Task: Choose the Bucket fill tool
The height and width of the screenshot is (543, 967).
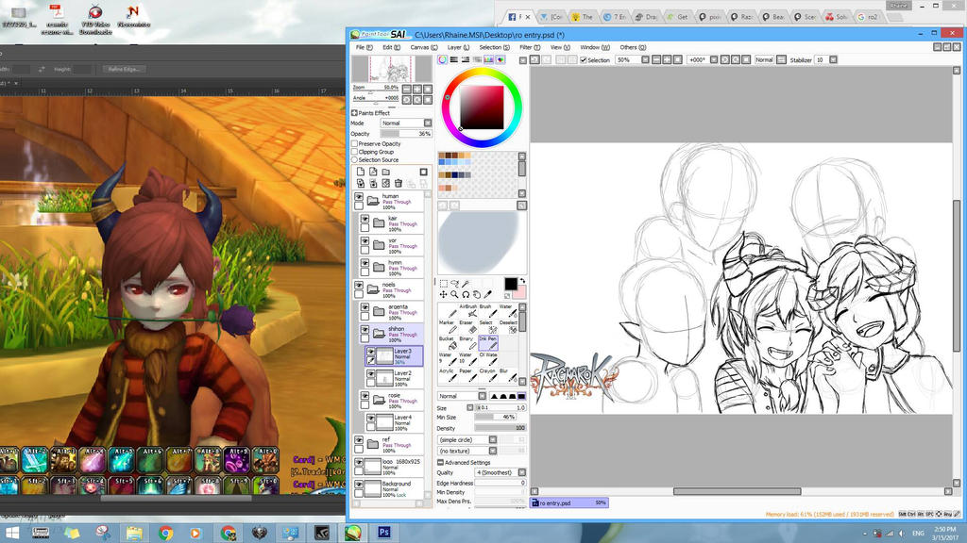Action: pos(448,343)
